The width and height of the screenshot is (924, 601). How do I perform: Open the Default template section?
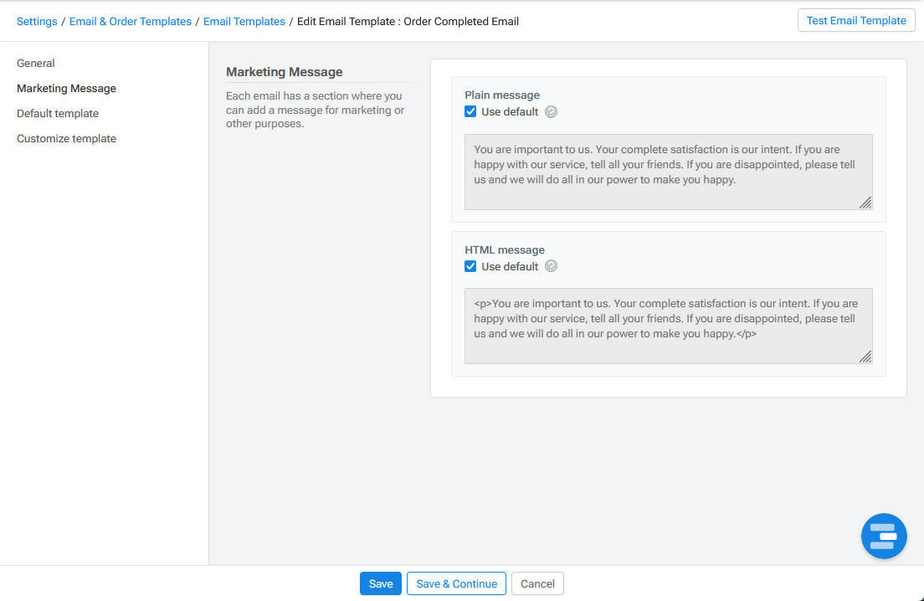(57, 114)
